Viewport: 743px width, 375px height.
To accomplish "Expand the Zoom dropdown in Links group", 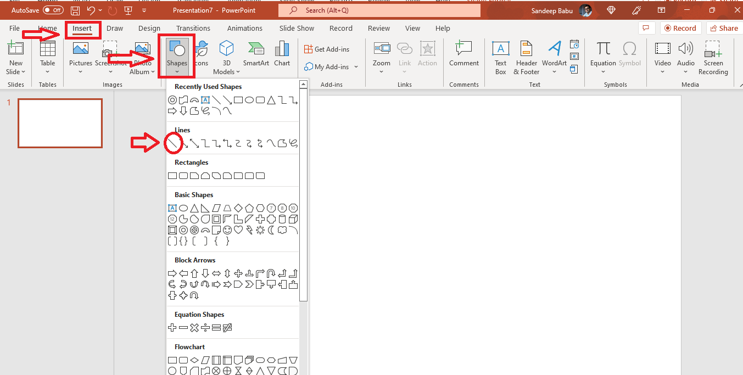I will 381,72.
